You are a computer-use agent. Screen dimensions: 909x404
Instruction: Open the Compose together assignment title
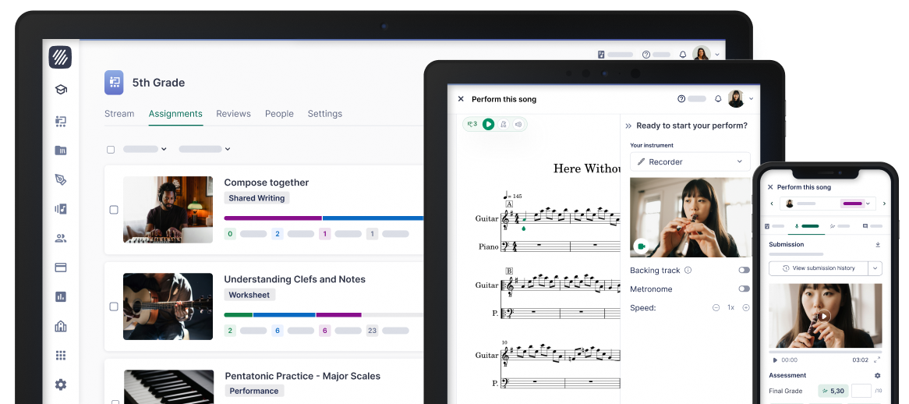[x=267, y=183]
